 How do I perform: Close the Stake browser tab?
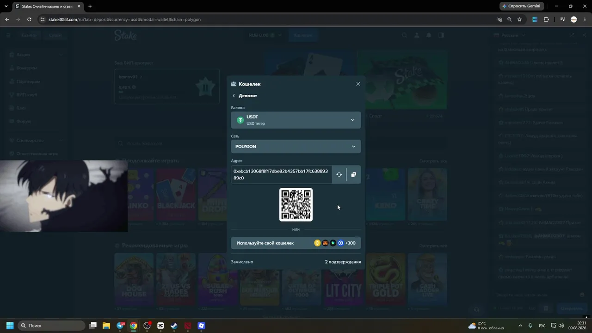(78, 6)
